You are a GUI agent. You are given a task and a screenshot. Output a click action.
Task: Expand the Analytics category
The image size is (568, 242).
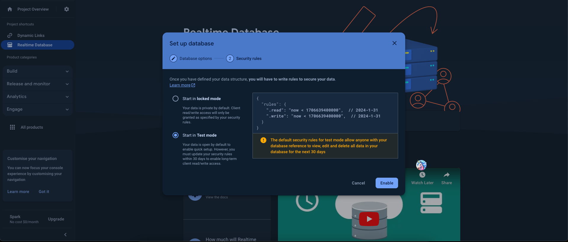(38, 97)
